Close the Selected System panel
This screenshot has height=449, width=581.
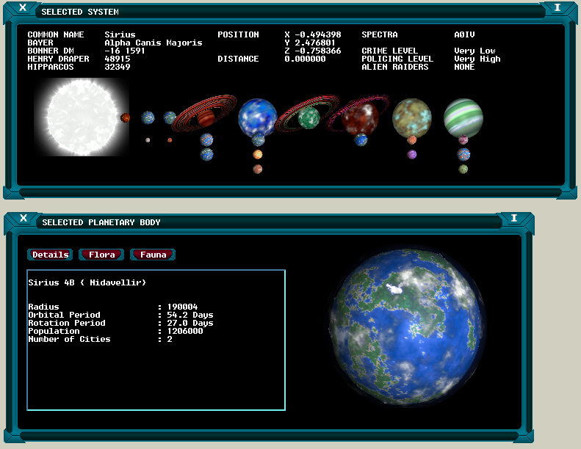pos(24,8)
